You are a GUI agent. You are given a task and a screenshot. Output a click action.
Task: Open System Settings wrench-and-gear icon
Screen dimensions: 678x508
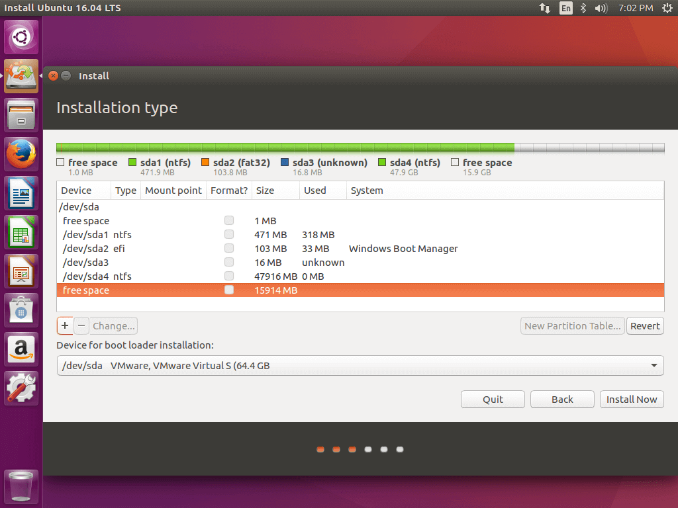click(x=21, y=388)
